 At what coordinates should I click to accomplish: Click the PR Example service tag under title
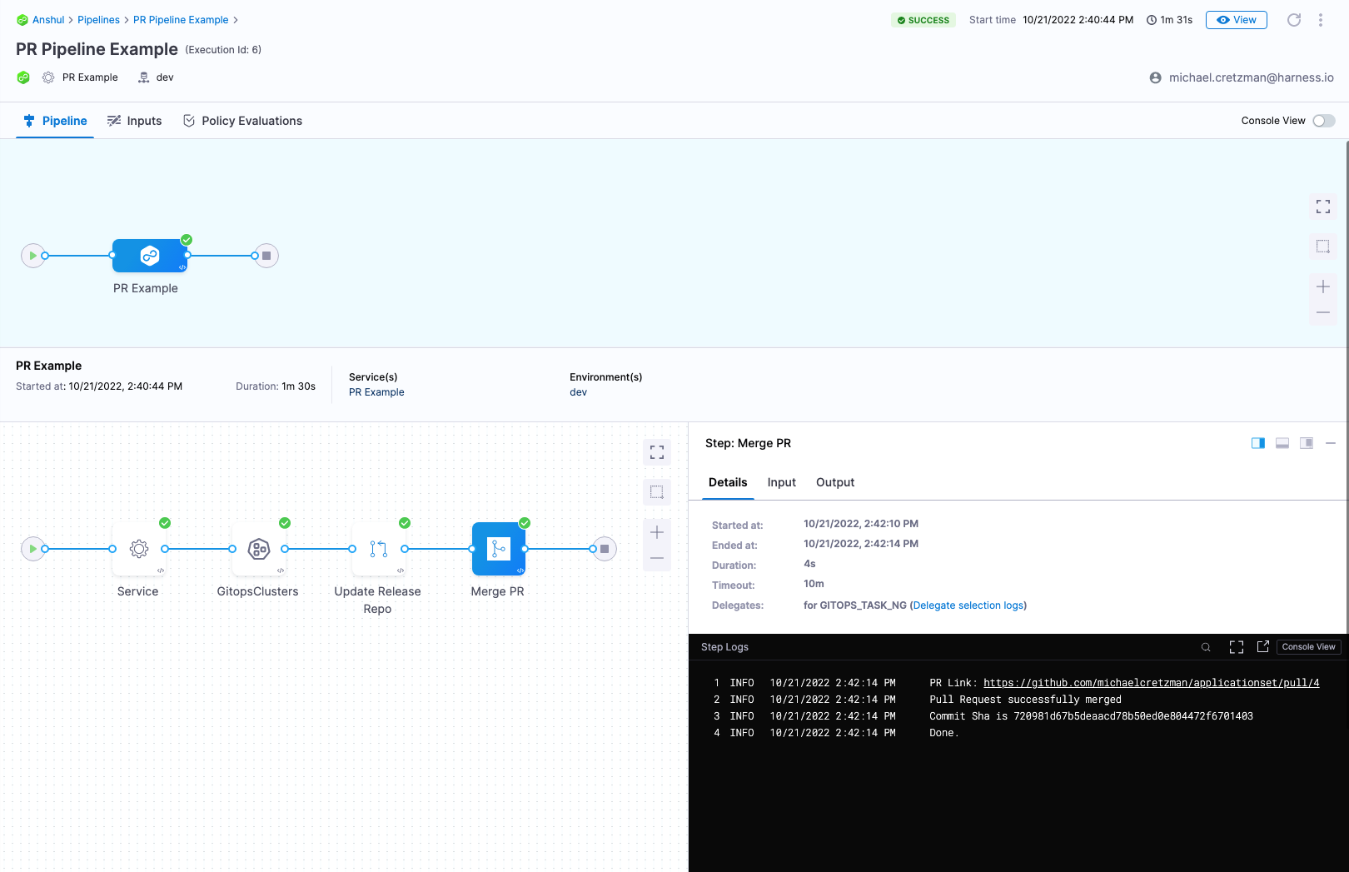click(x=80, y=77)
